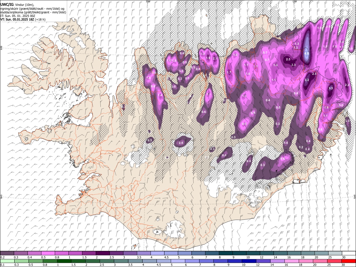Select the gray-green 3 mm rain swatch
Image resolution: width=356 pixels, height=267 pixels.
point(121,261)
